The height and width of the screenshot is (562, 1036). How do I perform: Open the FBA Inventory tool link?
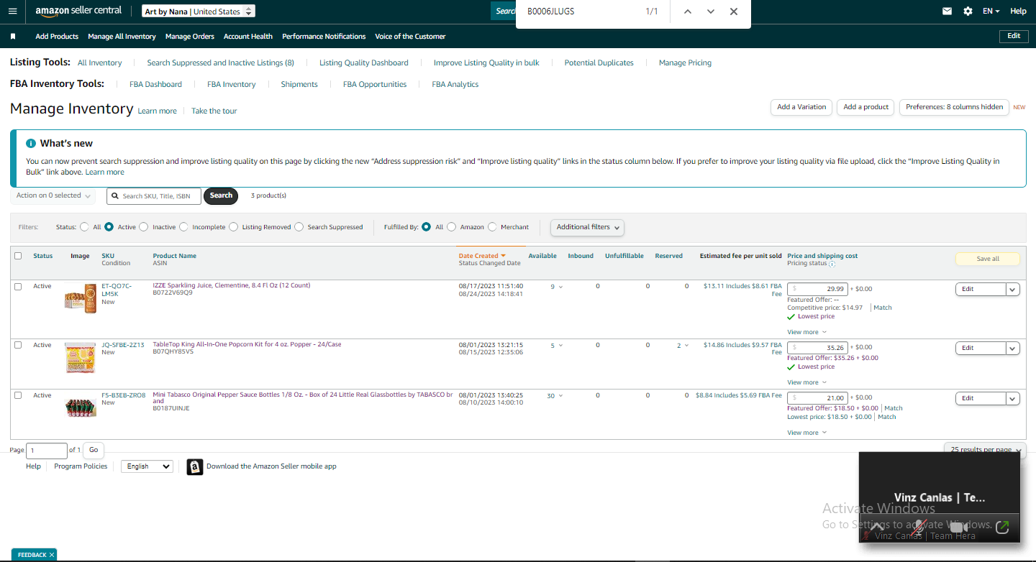pos(231,85)
